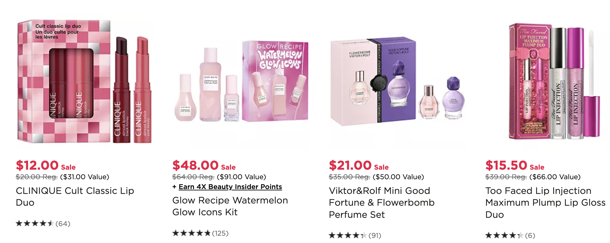
Task: View the 64 reviews for CLINIQUE duo
Action: pos(63,224)
